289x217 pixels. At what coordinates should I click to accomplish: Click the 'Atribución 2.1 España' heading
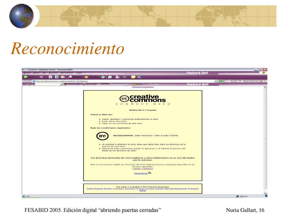point(143,110)
